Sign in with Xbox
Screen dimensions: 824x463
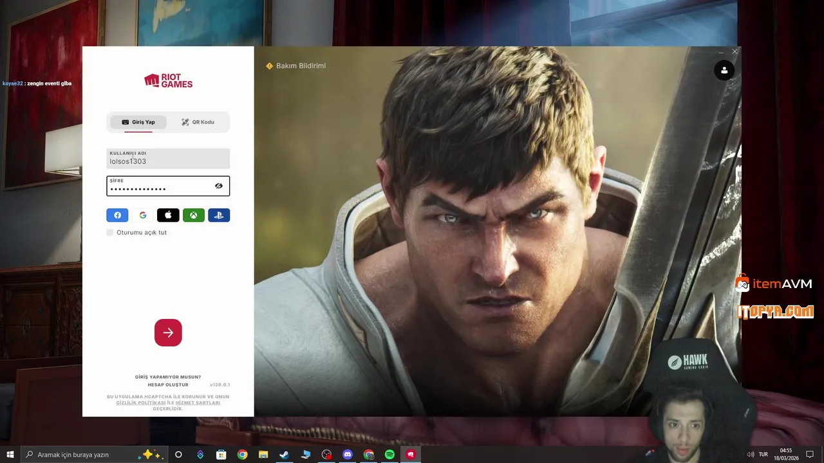click(193, 215)
